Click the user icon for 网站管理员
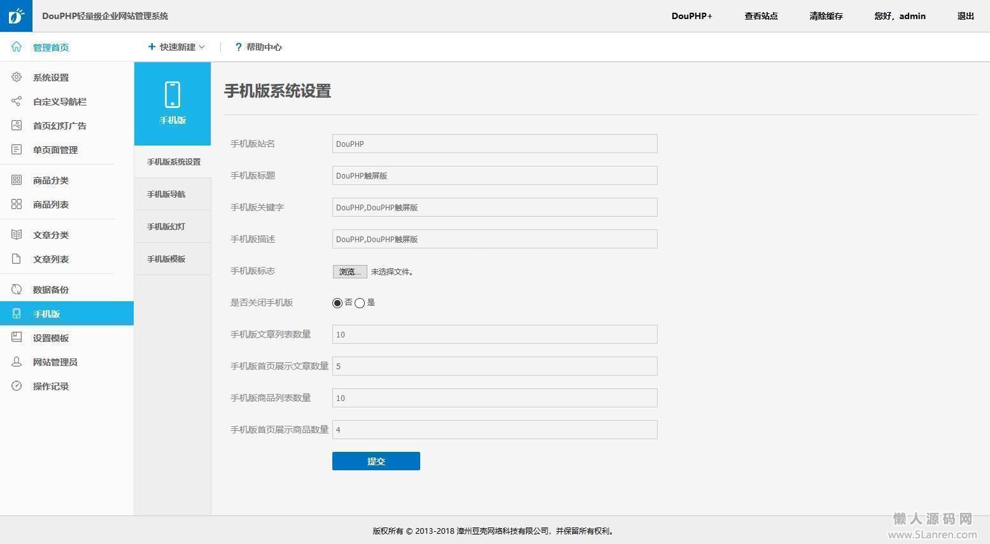 click(x=17, y=362)
